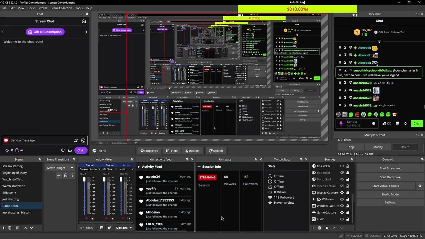Hide the Window Capture source
Image resolution: width=425 pixels, height=239 pixels.
tap(342, 206)
